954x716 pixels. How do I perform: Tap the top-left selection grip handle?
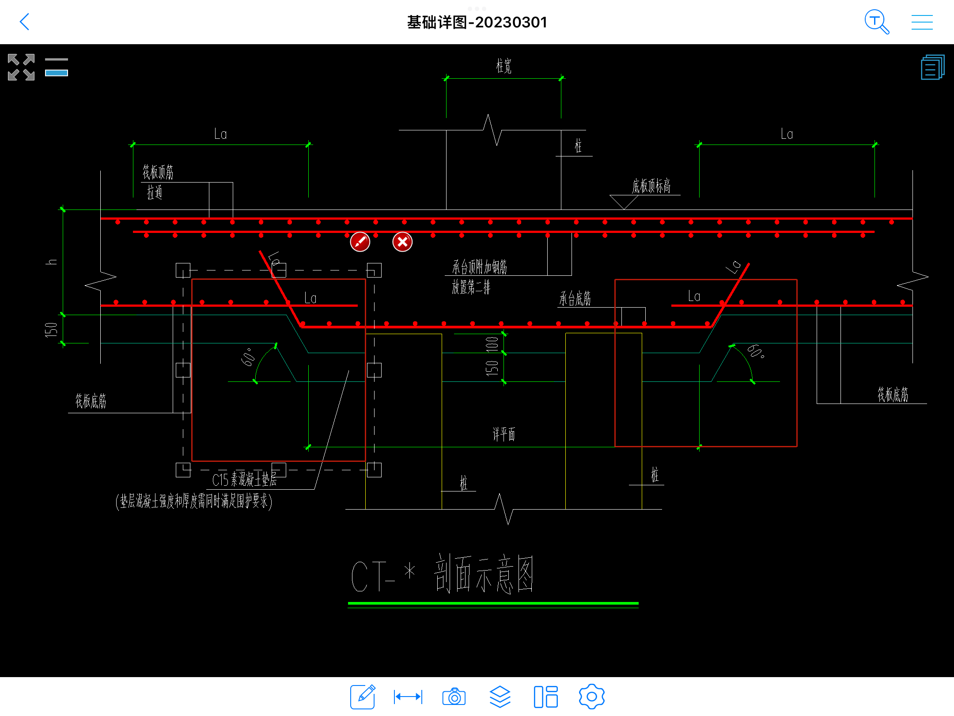183,270
